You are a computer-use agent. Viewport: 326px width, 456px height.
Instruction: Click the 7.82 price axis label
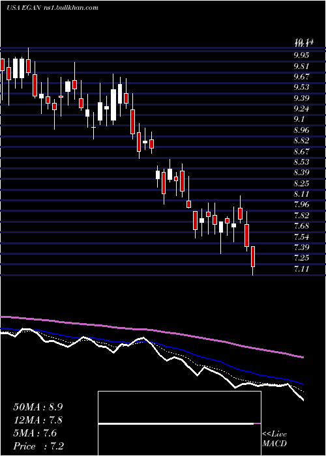301,216
